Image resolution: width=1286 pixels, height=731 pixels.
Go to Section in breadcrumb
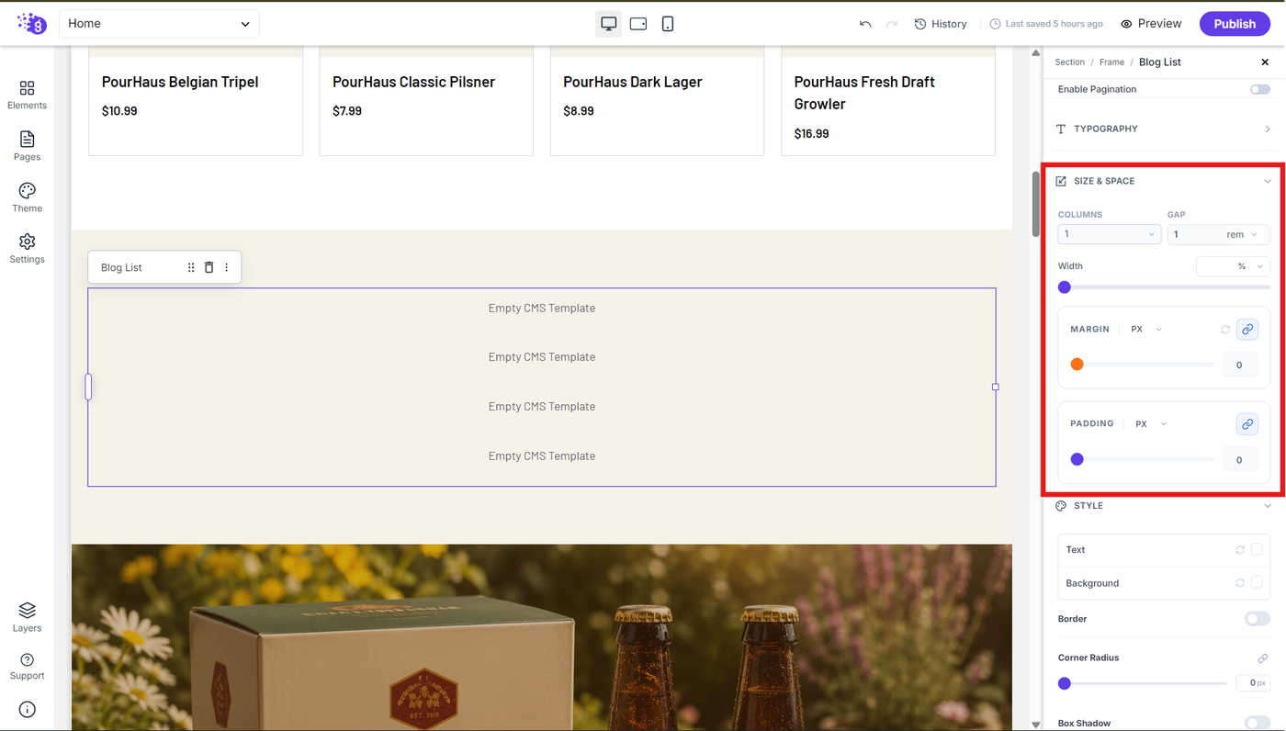coord(1069,62)
